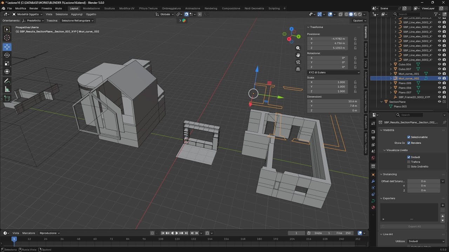
Task: Switch to wireframe shading mode
Action: pos(347,14)
